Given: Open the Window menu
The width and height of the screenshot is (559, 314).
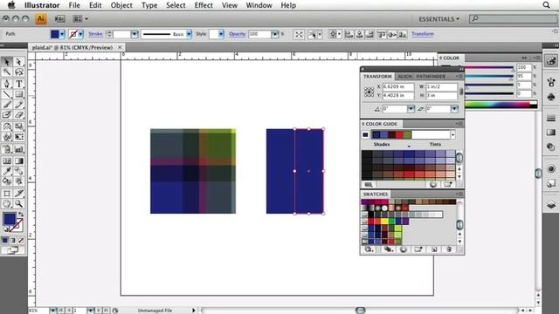Looking at the screenshot, I should click(259, 5).
